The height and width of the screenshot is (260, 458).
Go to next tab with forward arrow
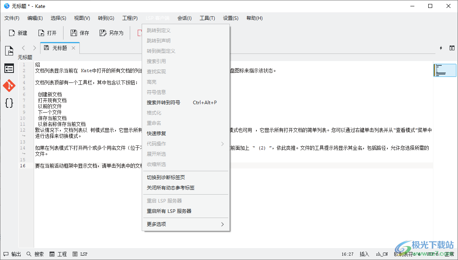click(x=35, y=48)
